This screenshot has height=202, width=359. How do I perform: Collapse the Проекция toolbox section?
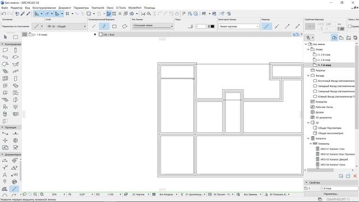point(2,127)
